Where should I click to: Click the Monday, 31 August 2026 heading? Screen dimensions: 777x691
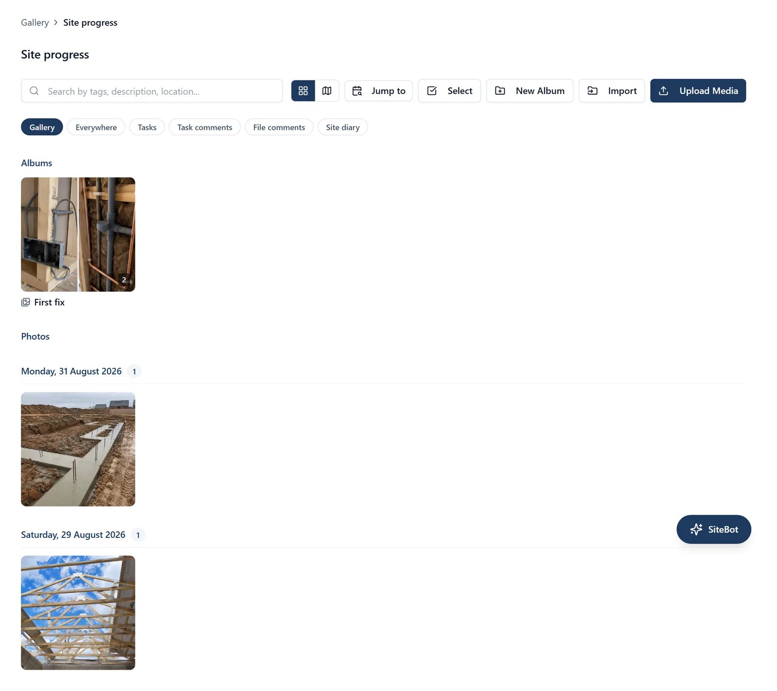[71, 371]
